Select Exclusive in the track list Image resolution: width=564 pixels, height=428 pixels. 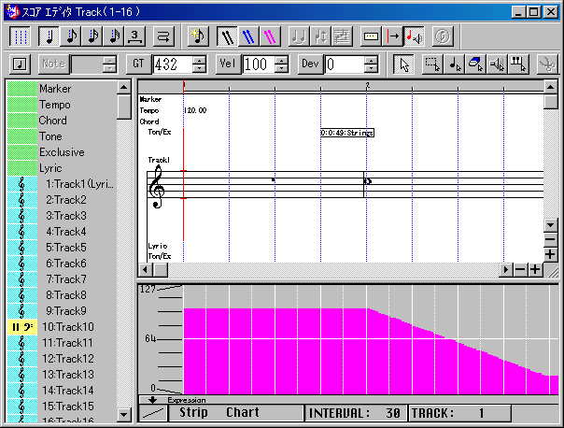click(x=61, y=152)
